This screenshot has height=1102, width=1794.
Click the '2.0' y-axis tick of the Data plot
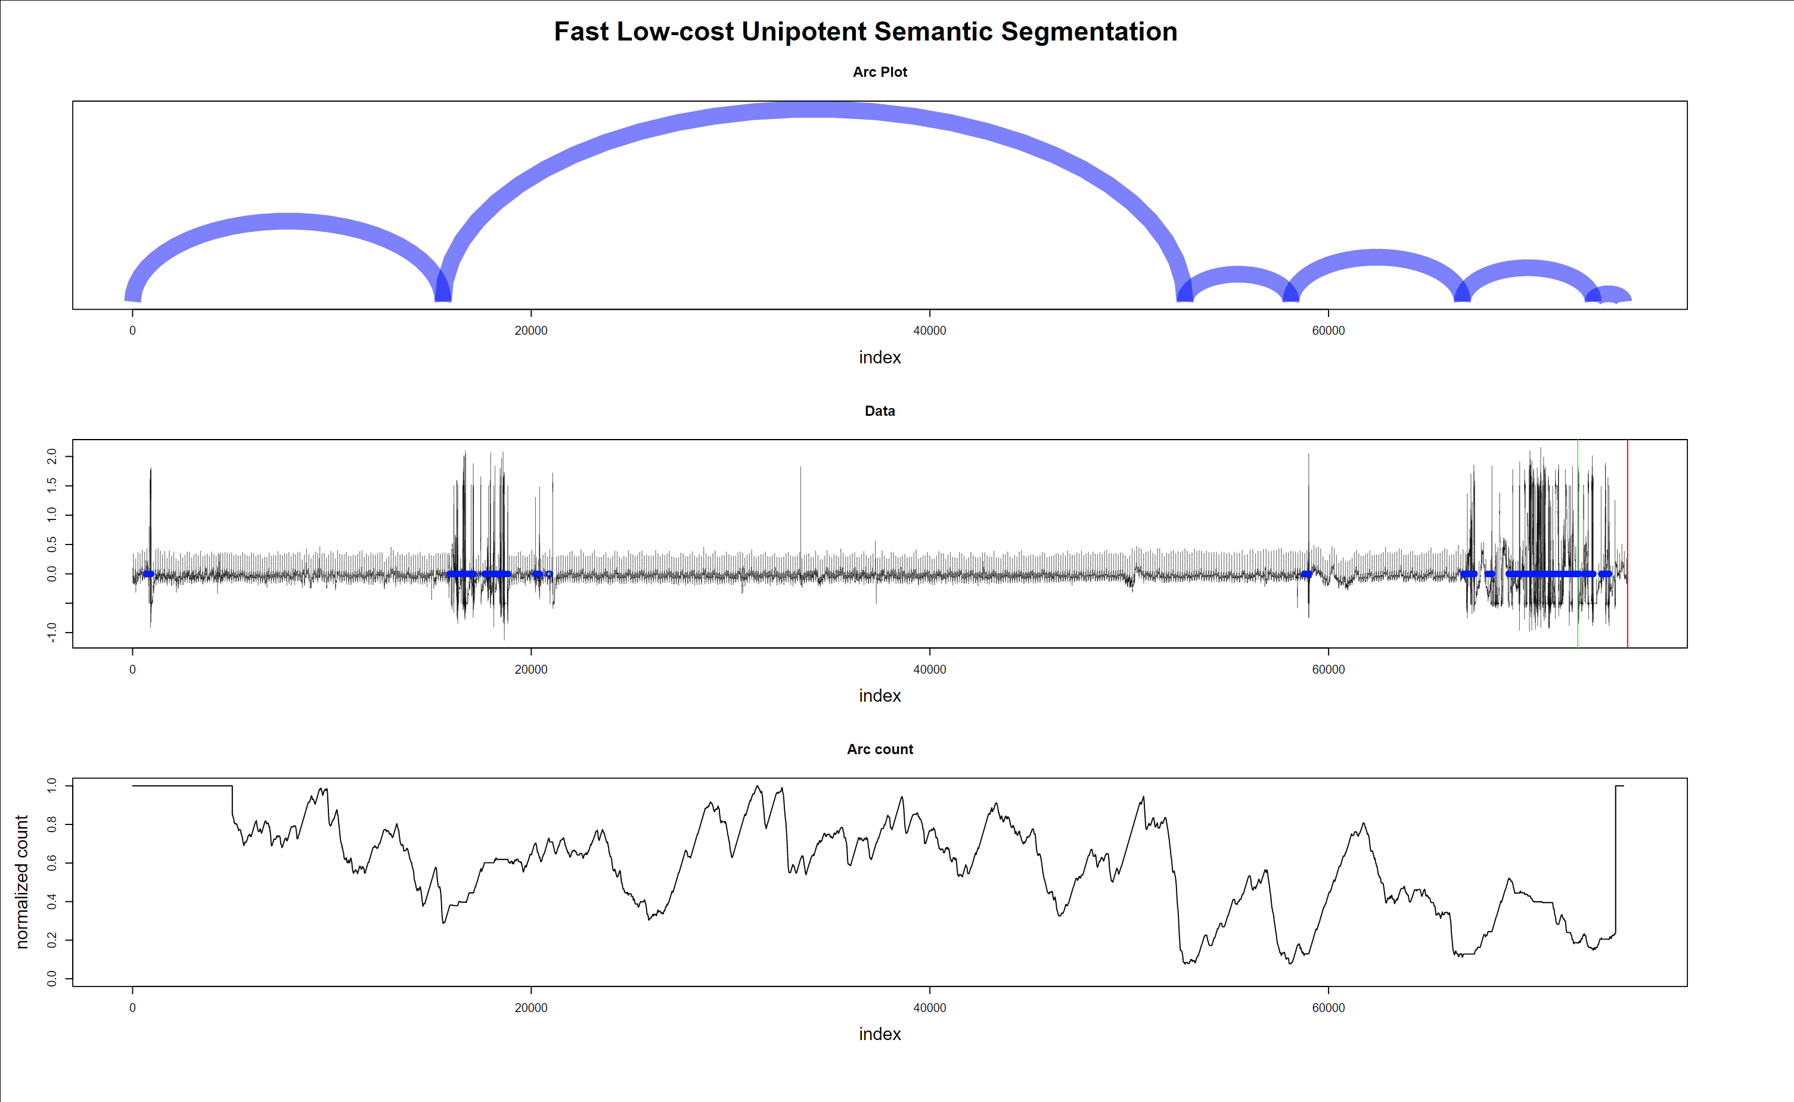point(52,456)
